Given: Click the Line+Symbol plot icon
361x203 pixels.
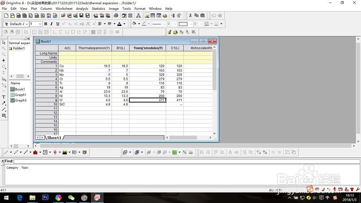Looking at the screenshot, I should (x=26, y=152).
